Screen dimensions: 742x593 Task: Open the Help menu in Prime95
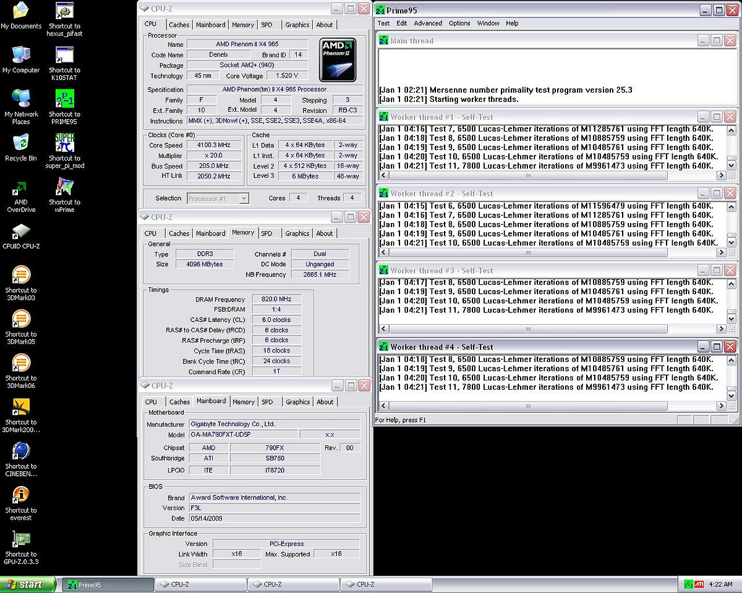click(x=512, y=23)
